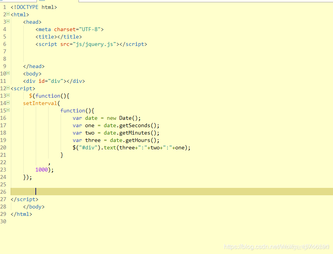333x254 pixels.
Task: Click the <!DOCTYPE html> text on line 1
Action: (x=34, y=7)
